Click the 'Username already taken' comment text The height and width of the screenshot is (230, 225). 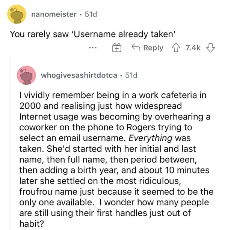pyautogui.click(x=92, y=34)
